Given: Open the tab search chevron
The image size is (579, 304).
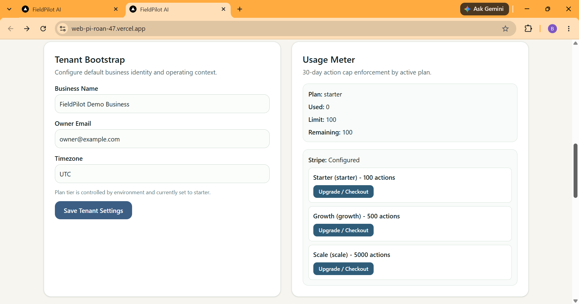Looking at the screenshot, I should 9,9.
